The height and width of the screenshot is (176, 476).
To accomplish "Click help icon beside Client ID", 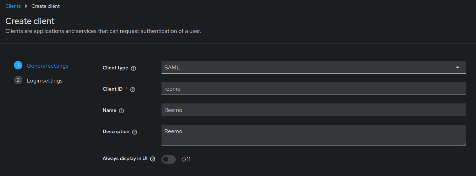I will [133, 90].
